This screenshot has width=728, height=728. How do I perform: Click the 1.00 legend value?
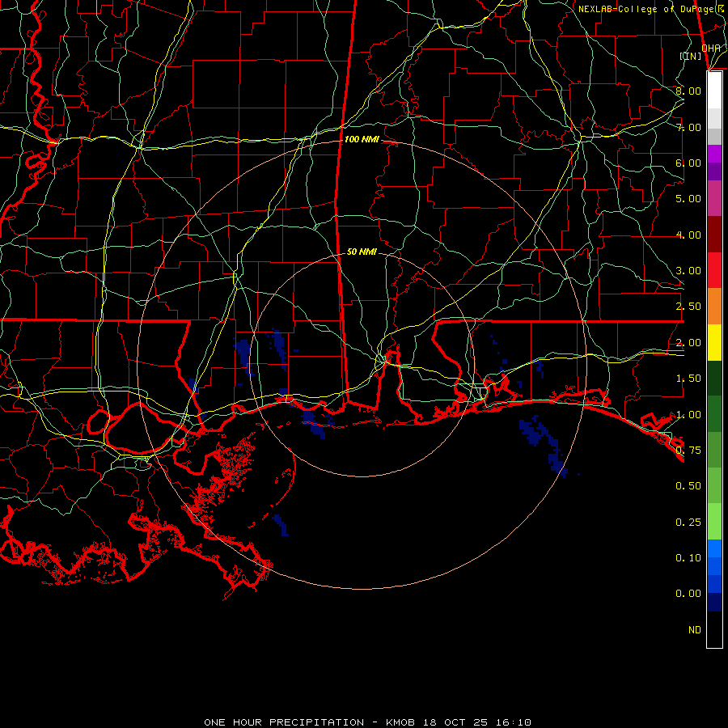pos(688,415)
